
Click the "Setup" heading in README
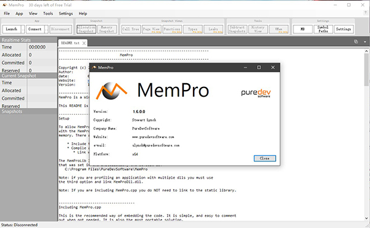(64, 118)
